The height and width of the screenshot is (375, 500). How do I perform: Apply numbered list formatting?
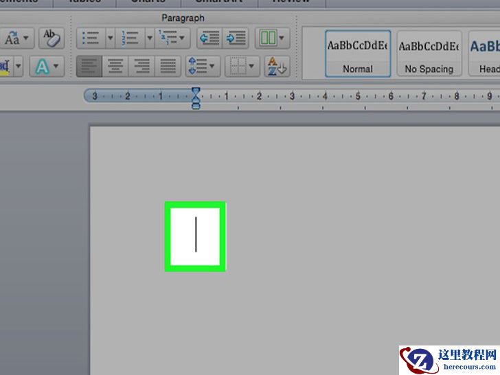pos(130,38)
